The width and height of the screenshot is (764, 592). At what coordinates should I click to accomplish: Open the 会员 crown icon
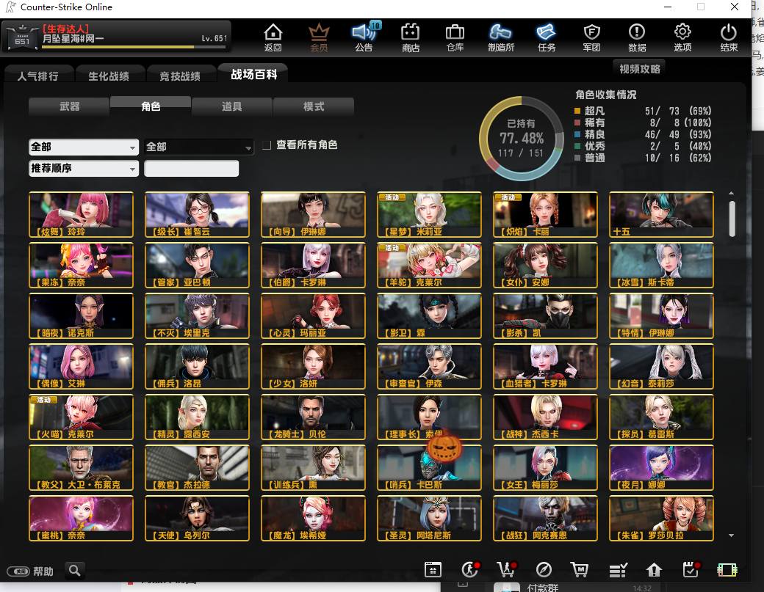pos(319,37)
